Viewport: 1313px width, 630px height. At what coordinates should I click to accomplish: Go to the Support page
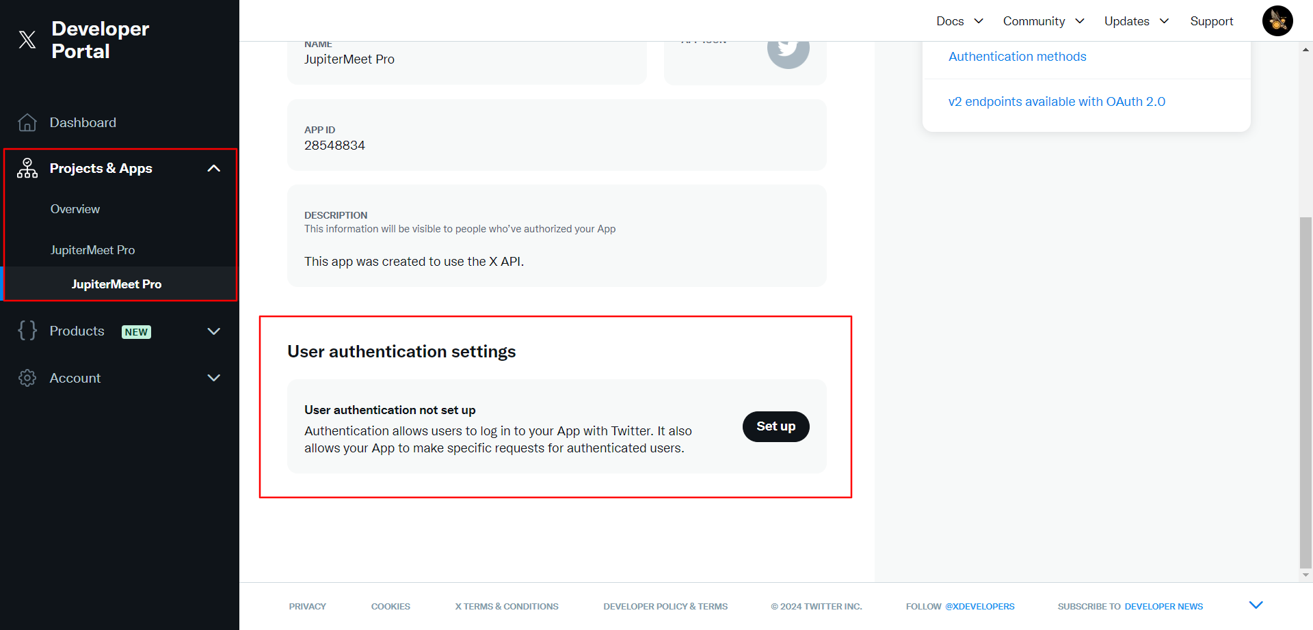(1211, 21)
